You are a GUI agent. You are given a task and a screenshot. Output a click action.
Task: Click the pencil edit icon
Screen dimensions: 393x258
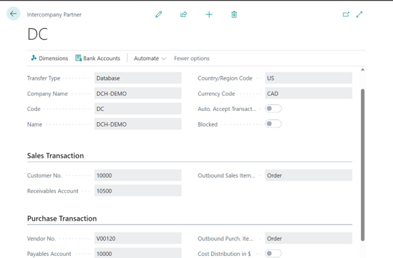tap(159, 15)
